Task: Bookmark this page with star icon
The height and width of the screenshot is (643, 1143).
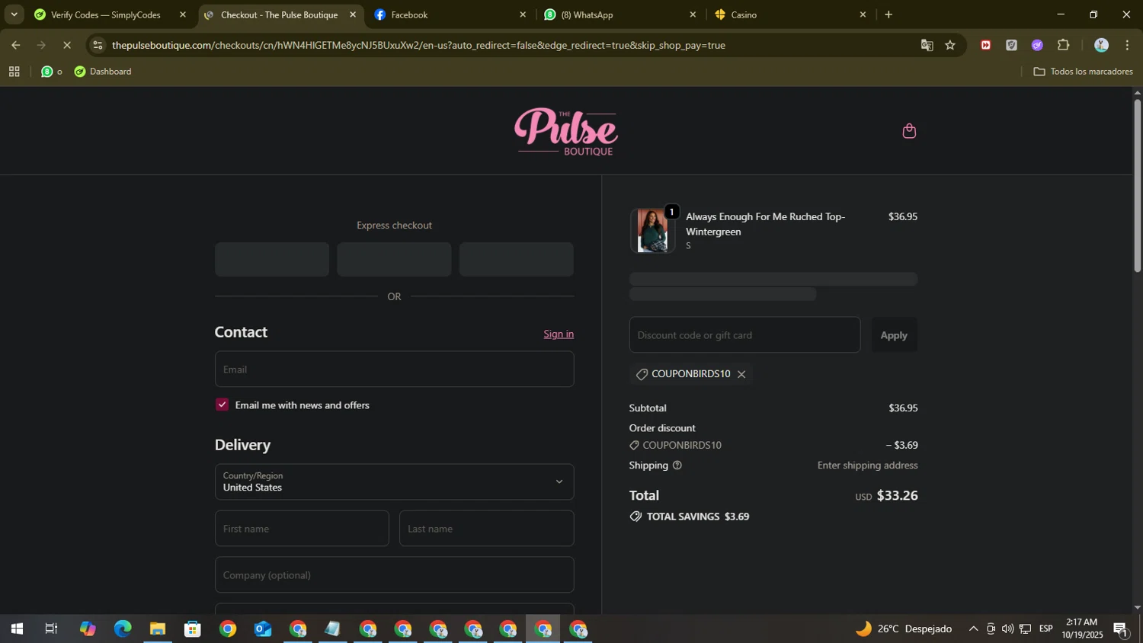Action: tap(950, 45)
